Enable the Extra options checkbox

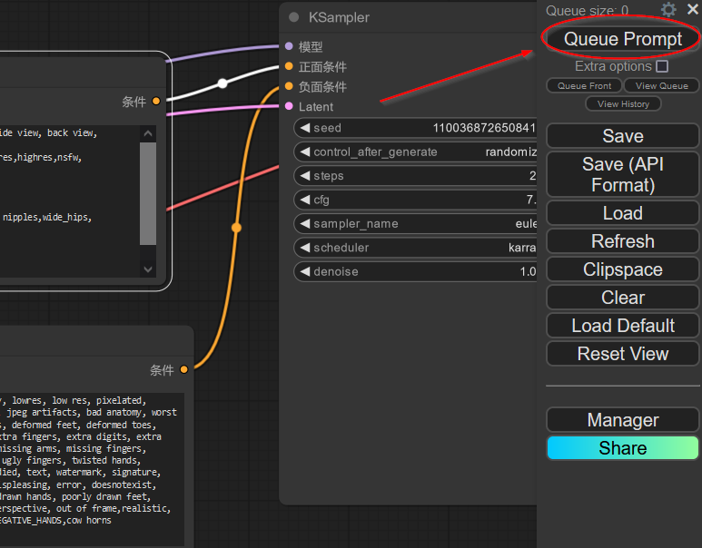click(x=662, y=66)
